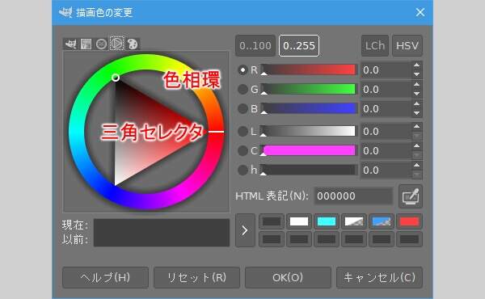Select the h channel radio button

(242, 170)
